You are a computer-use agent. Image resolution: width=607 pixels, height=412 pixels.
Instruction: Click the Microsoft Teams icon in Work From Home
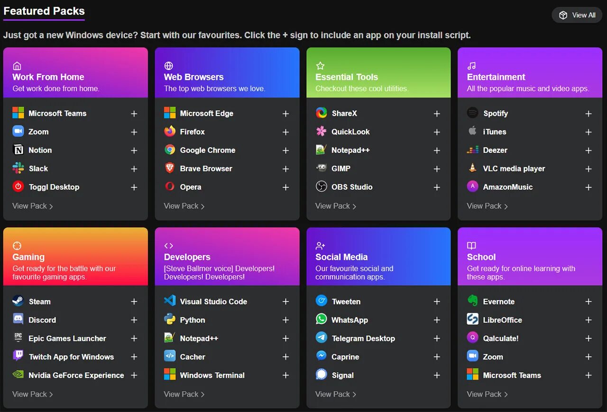tap(18, 113)
